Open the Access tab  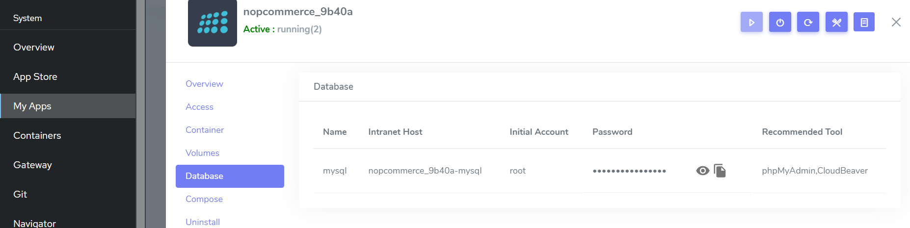pos(199,107)
